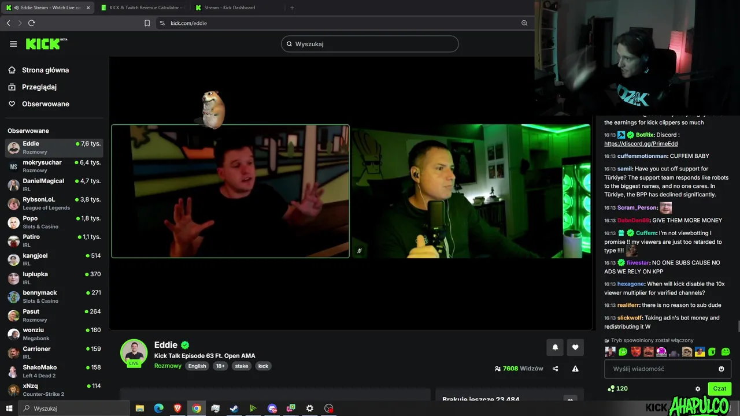The width and height of the screenshot is (740, 416).
Task: Open bennymack channel in sidebar
Action: coord(54,296)
